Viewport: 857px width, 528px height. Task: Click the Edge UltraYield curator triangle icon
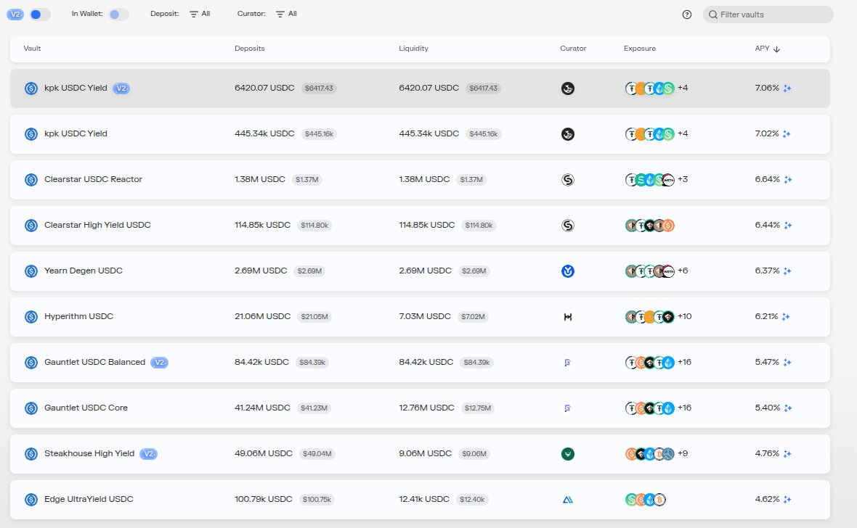pyautogui.click(x=567, y=499)
